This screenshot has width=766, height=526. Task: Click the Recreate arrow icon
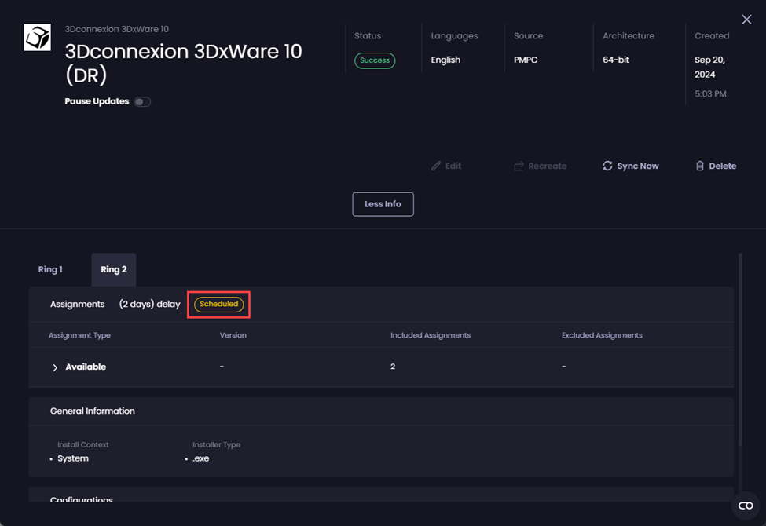pos(519,166)
